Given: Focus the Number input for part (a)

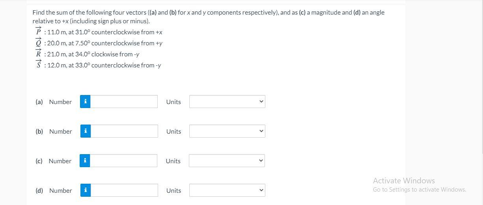Looking at the screenshot, I should pos(124,102).
